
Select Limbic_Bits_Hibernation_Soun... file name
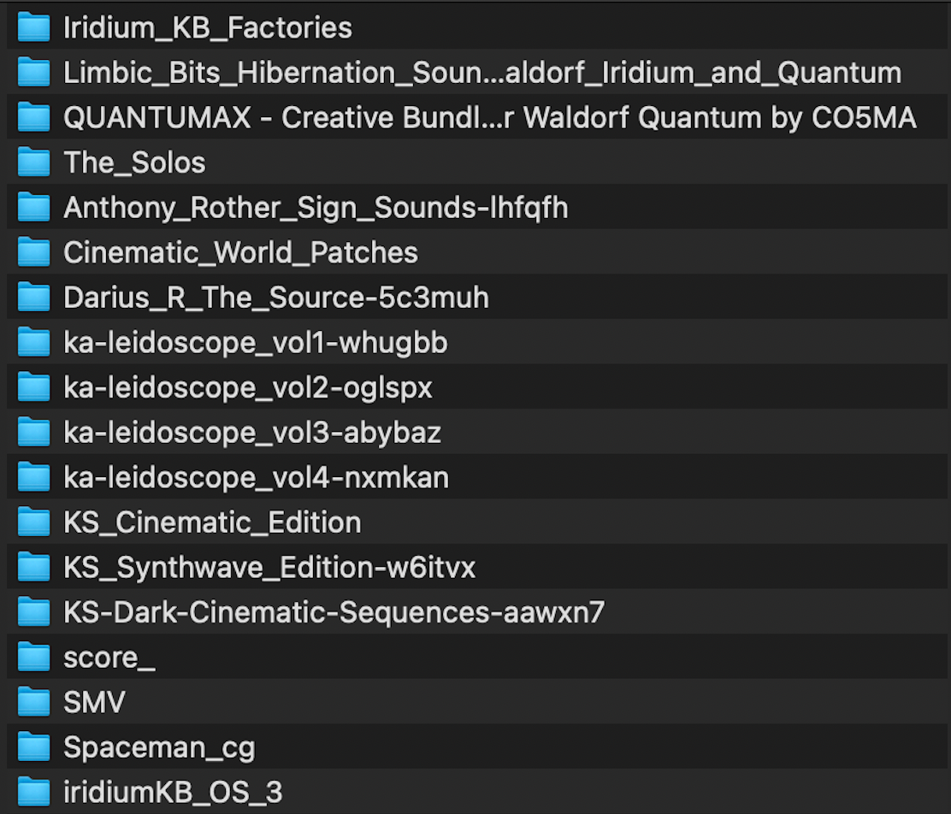pyautogui.click(x=483, y=74)
